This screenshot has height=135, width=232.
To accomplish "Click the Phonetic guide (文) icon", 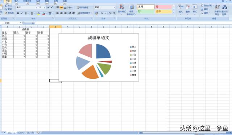I will 50,13.
